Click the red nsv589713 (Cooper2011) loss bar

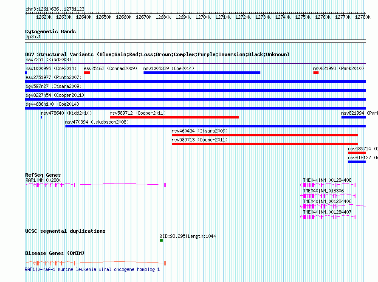(265, 144)
